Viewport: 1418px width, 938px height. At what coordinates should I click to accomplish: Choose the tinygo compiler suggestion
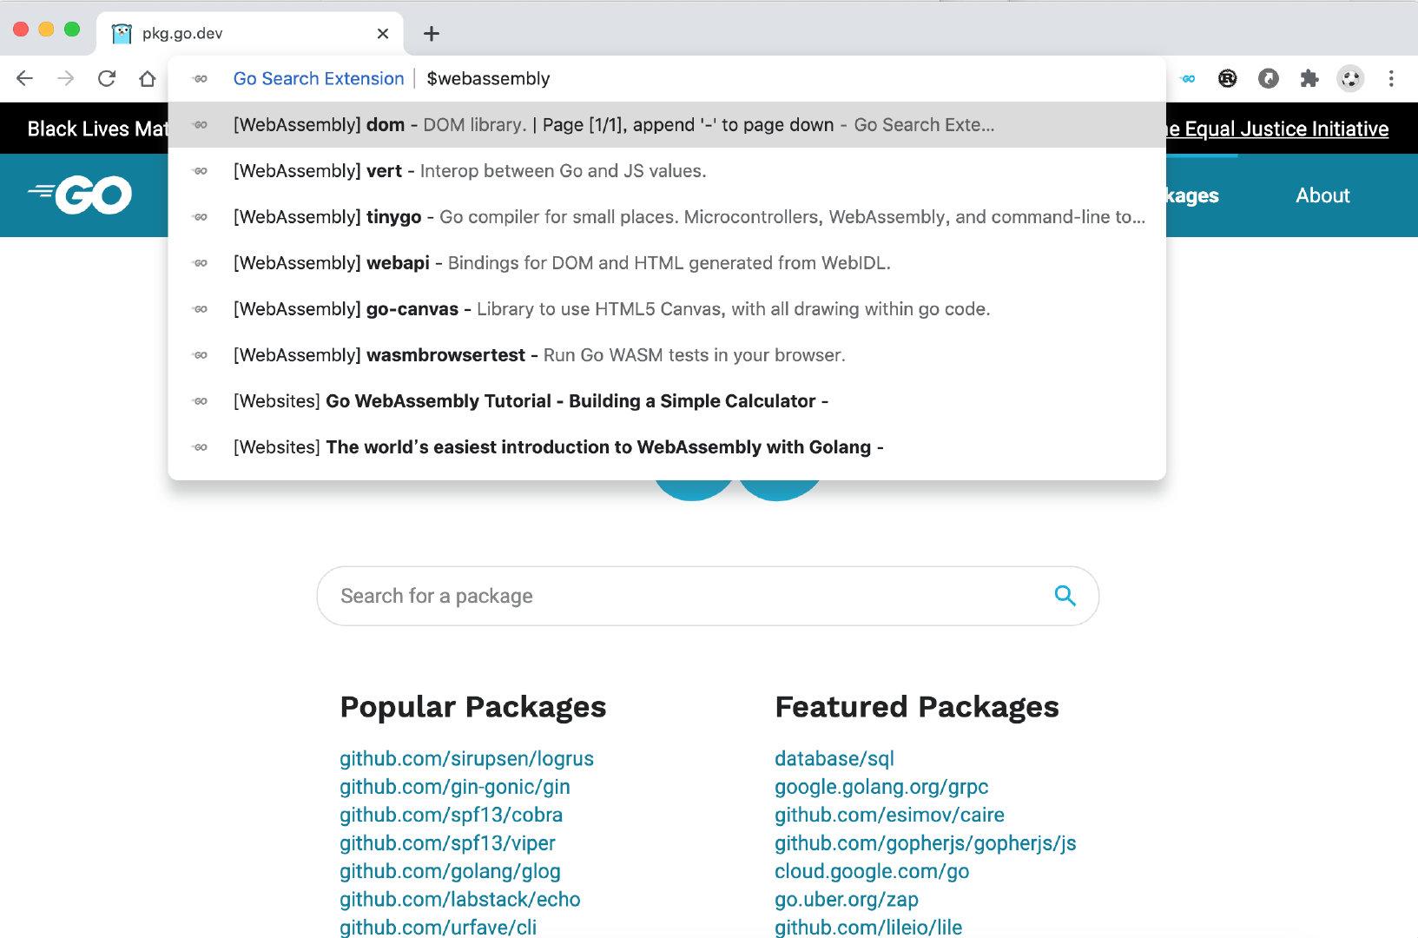pos(667,217)
